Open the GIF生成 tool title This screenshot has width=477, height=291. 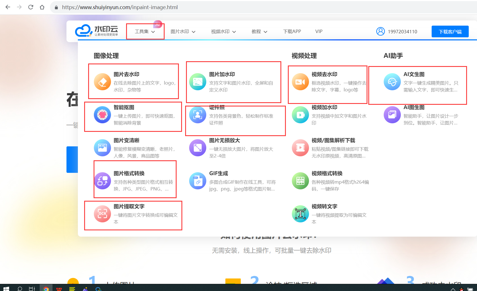click(x=219, y=173)
